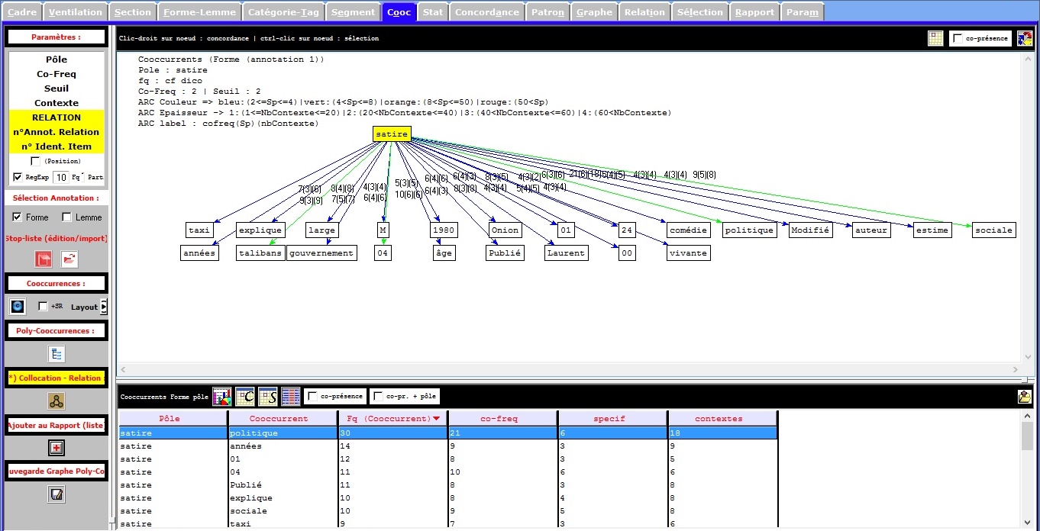Uncheck the RegExp checkbox
1040x531 pixels.
(18, 177)
